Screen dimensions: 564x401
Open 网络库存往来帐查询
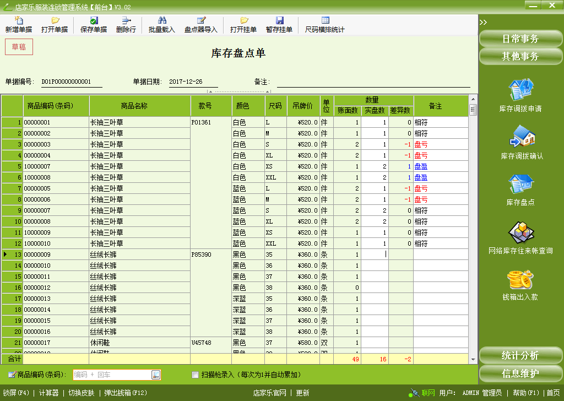(520, 238)
